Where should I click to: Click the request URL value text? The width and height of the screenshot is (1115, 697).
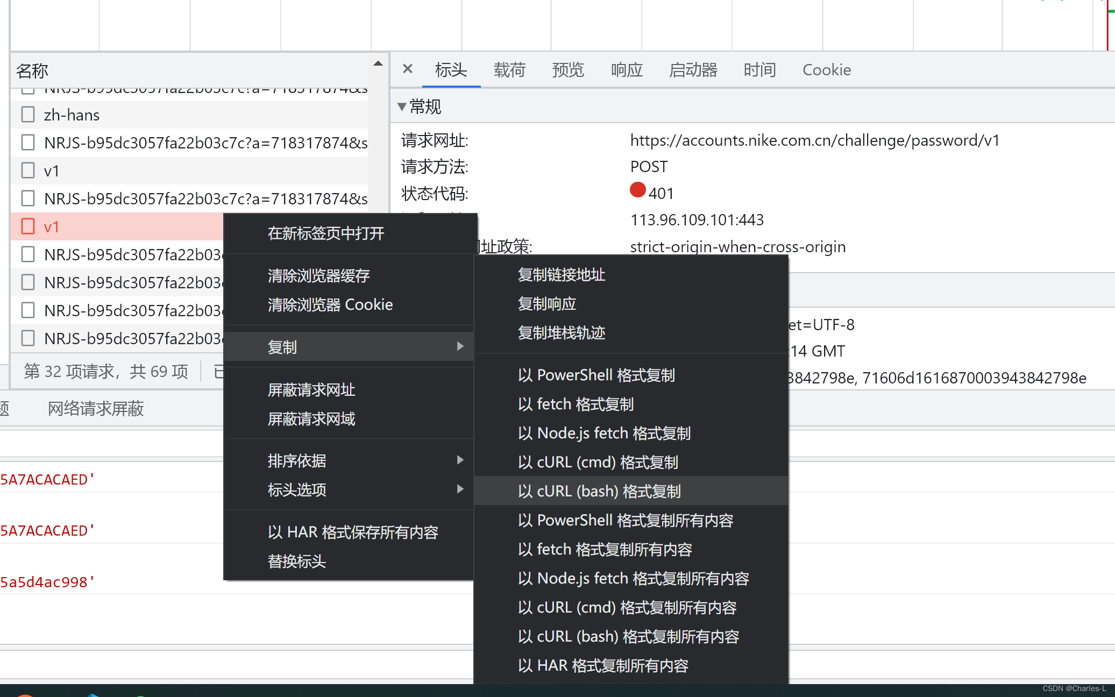point(814,140)
